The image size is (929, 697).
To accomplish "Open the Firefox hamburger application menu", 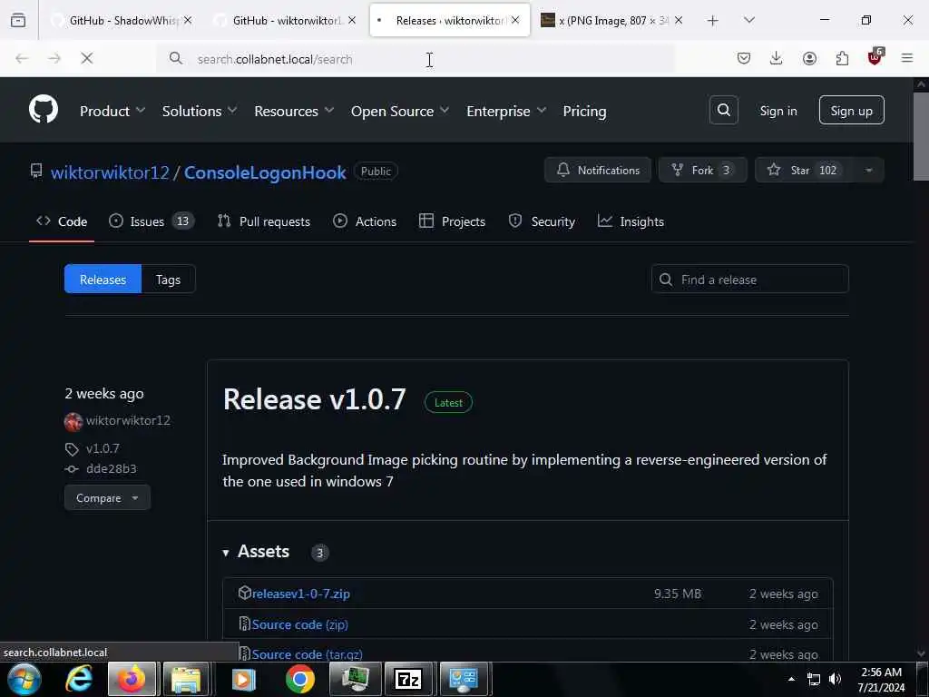I will coord(907,58).
